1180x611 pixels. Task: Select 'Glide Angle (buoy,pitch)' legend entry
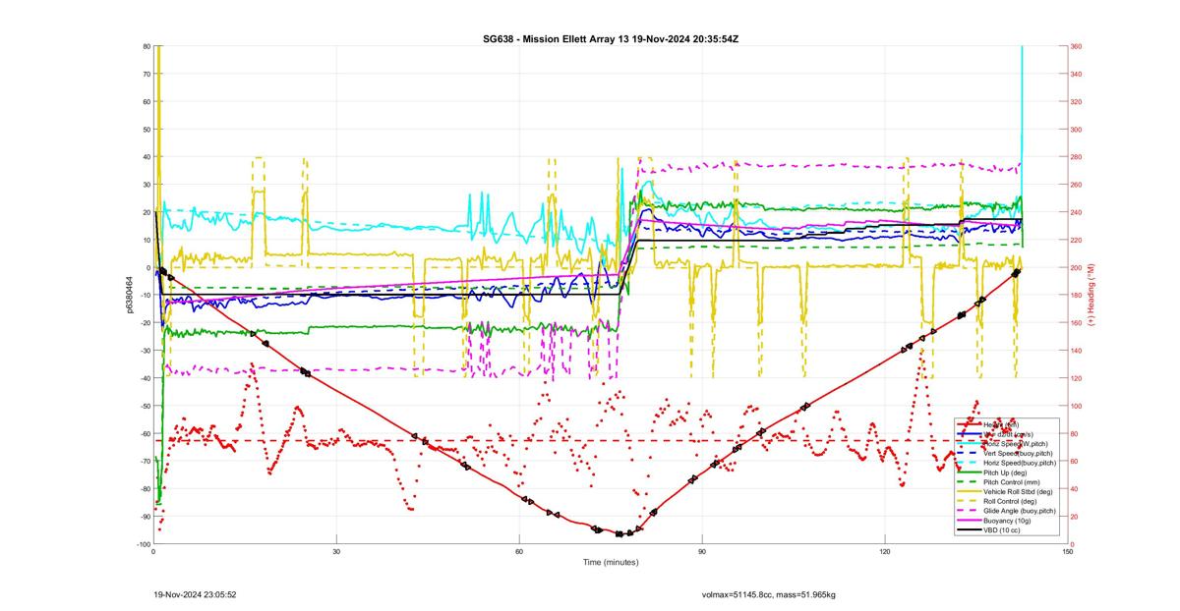pos(1020,511)
